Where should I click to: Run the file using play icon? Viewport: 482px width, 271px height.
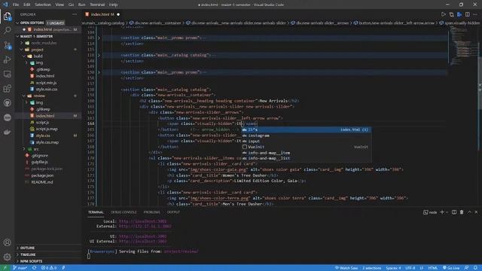point(444,14)
